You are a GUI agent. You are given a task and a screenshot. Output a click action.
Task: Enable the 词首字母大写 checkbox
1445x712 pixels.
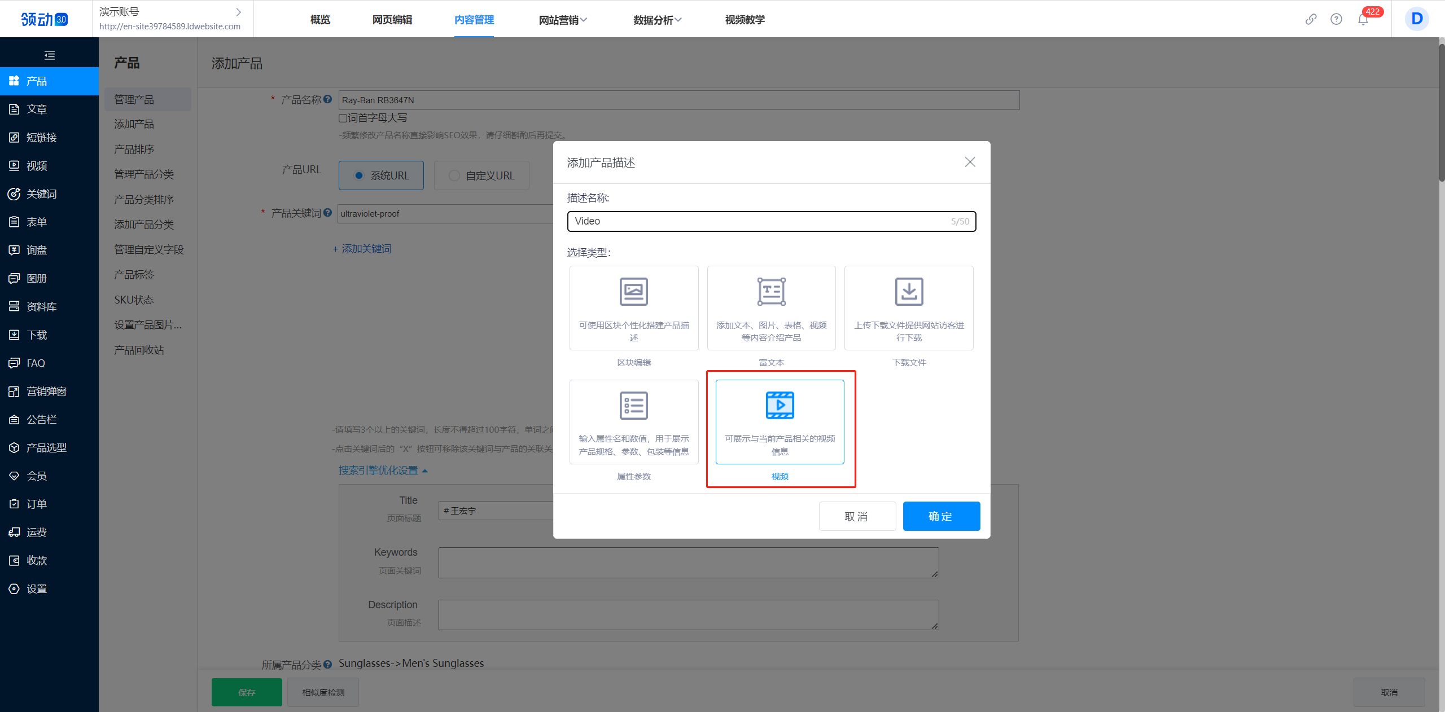point(343,118)
